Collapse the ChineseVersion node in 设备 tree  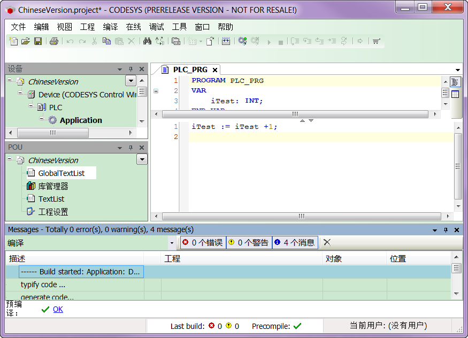(x=10, y=80)
